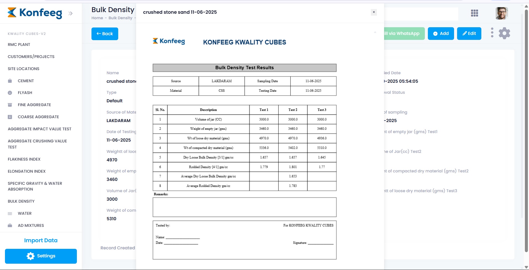529x270 pixels.
Task: Click the Water waves icon in sidebar
Action: coord(10,214)
